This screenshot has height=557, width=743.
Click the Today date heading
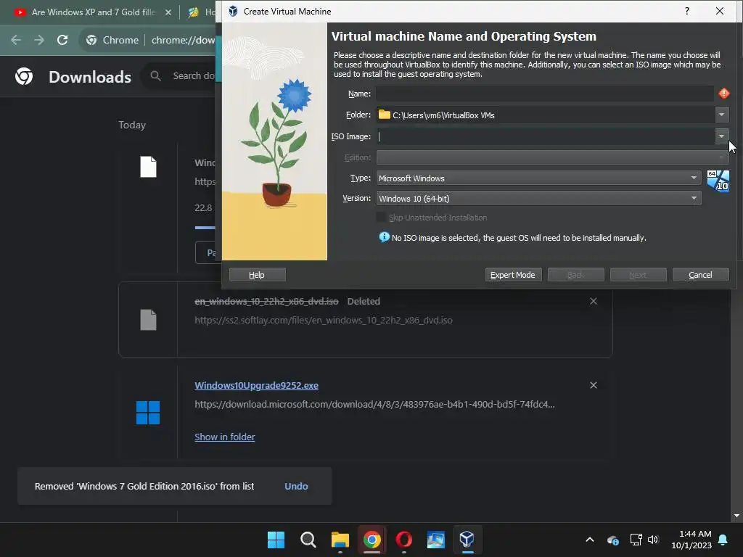pos(132,125)
